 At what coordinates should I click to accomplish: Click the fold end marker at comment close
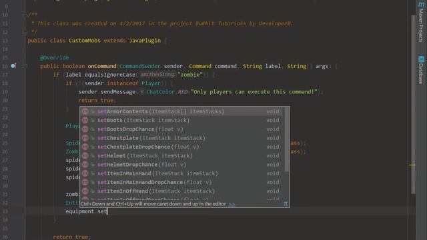(25, 32)
